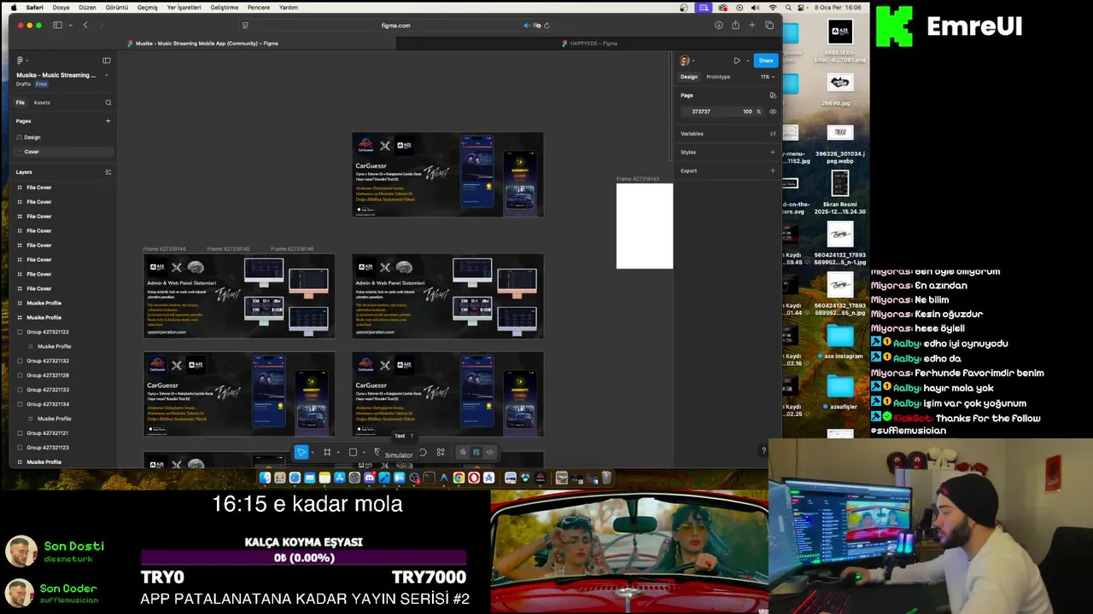Screen dimensions: 1093x614
Task: Switch to the Design tab
Action: [x=688, y=77]
